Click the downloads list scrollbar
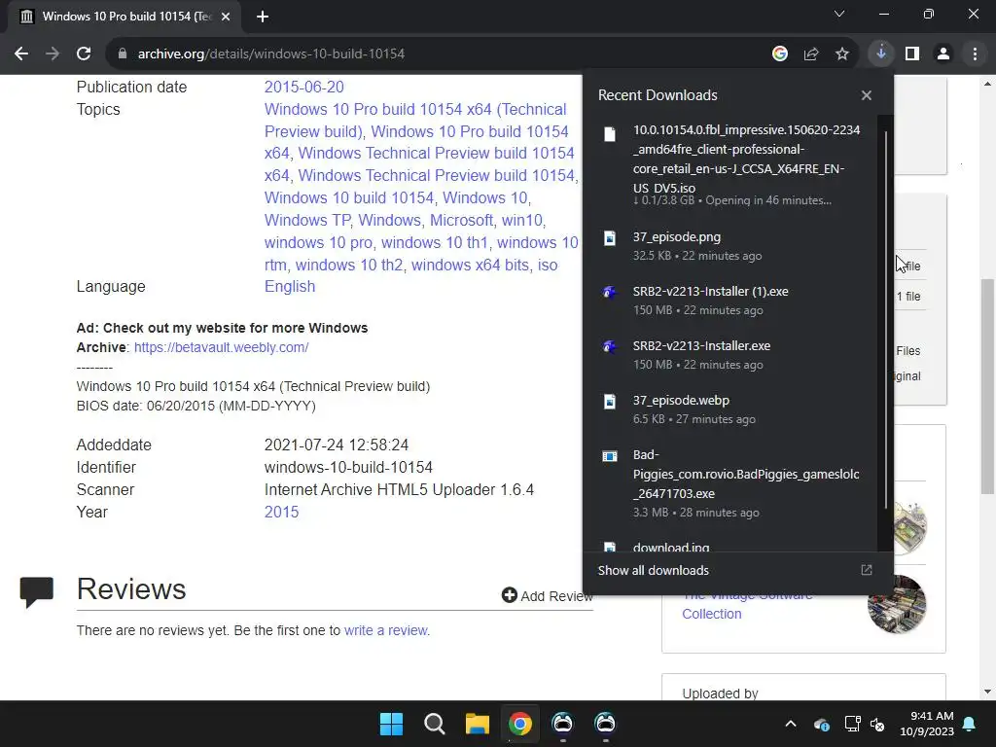The image size is (996, 747). pos(885,319)
